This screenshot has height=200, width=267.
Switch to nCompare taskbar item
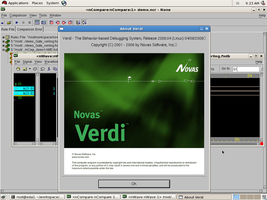click(93, 197)
